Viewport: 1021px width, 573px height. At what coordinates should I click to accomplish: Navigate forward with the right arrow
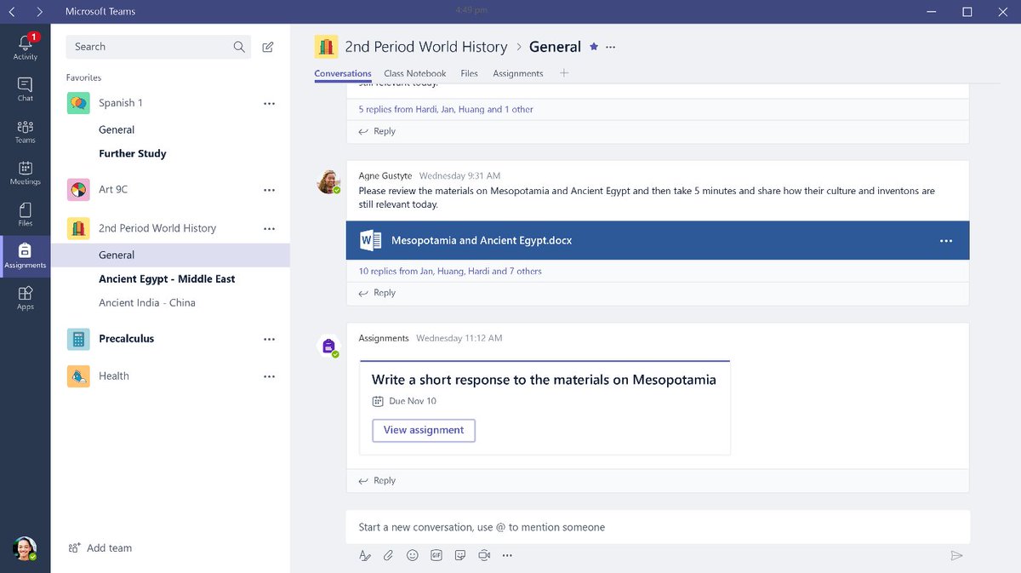(x=39, y=12)
